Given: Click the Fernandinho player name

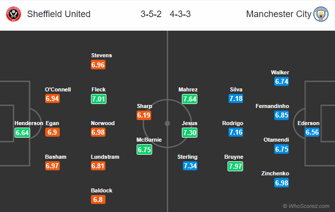Looking at the screenshot, I should [x=272, y=106].
